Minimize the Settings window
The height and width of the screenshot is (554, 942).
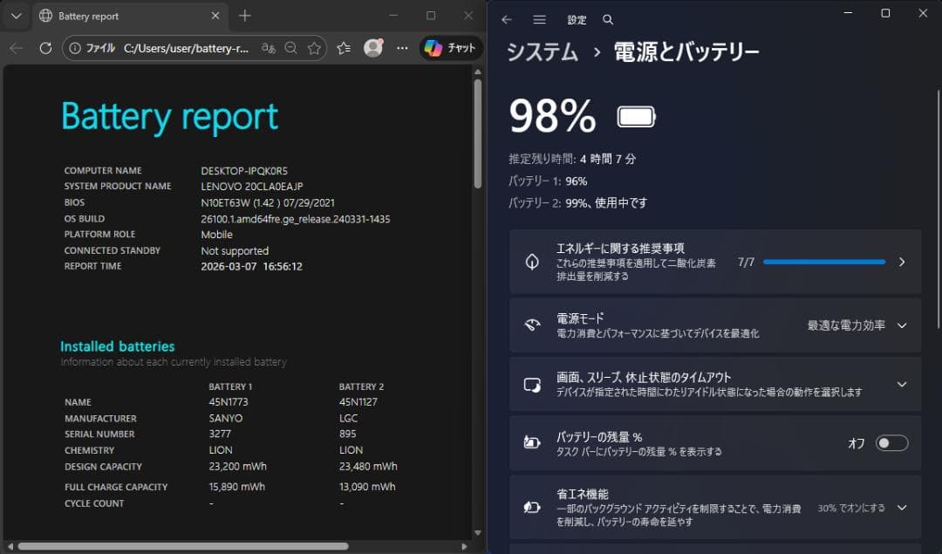point(849,13)
